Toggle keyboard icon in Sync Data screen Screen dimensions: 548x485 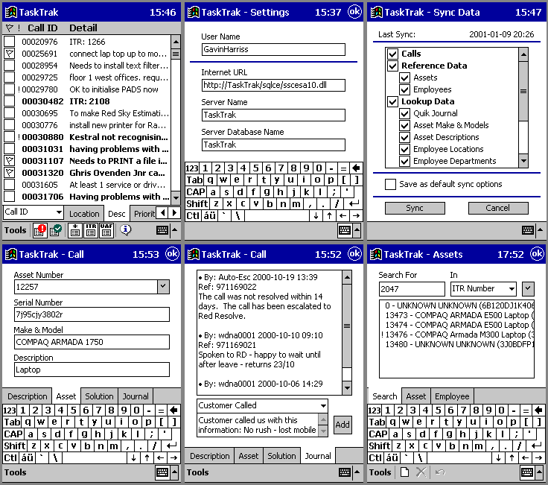(528, 230)
